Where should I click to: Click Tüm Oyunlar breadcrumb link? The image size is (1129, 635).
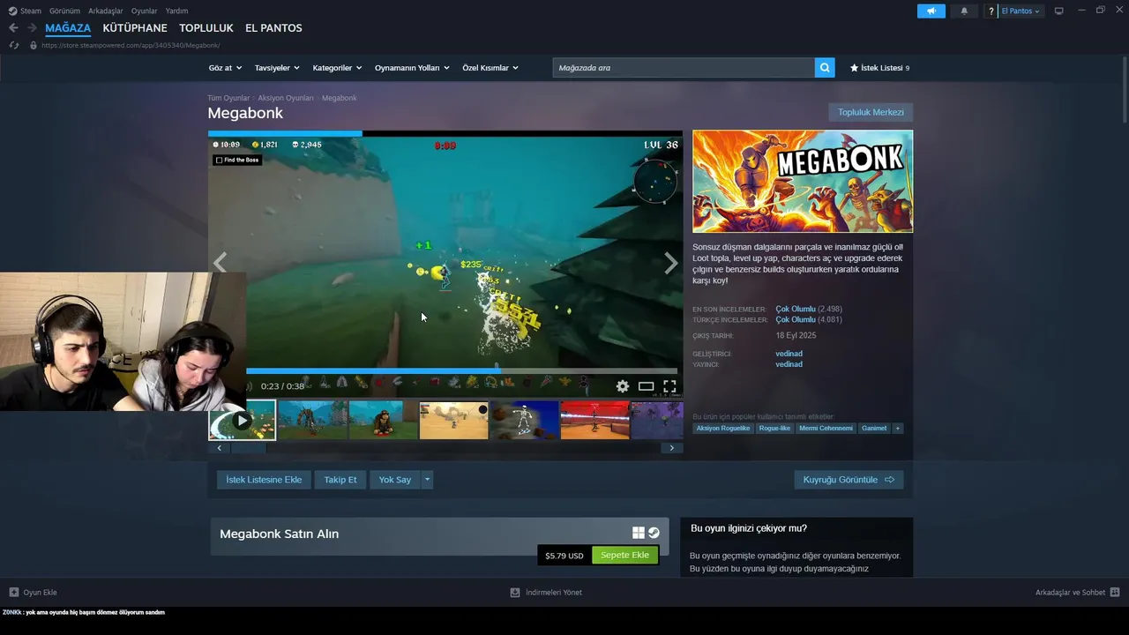click(228, 98)
